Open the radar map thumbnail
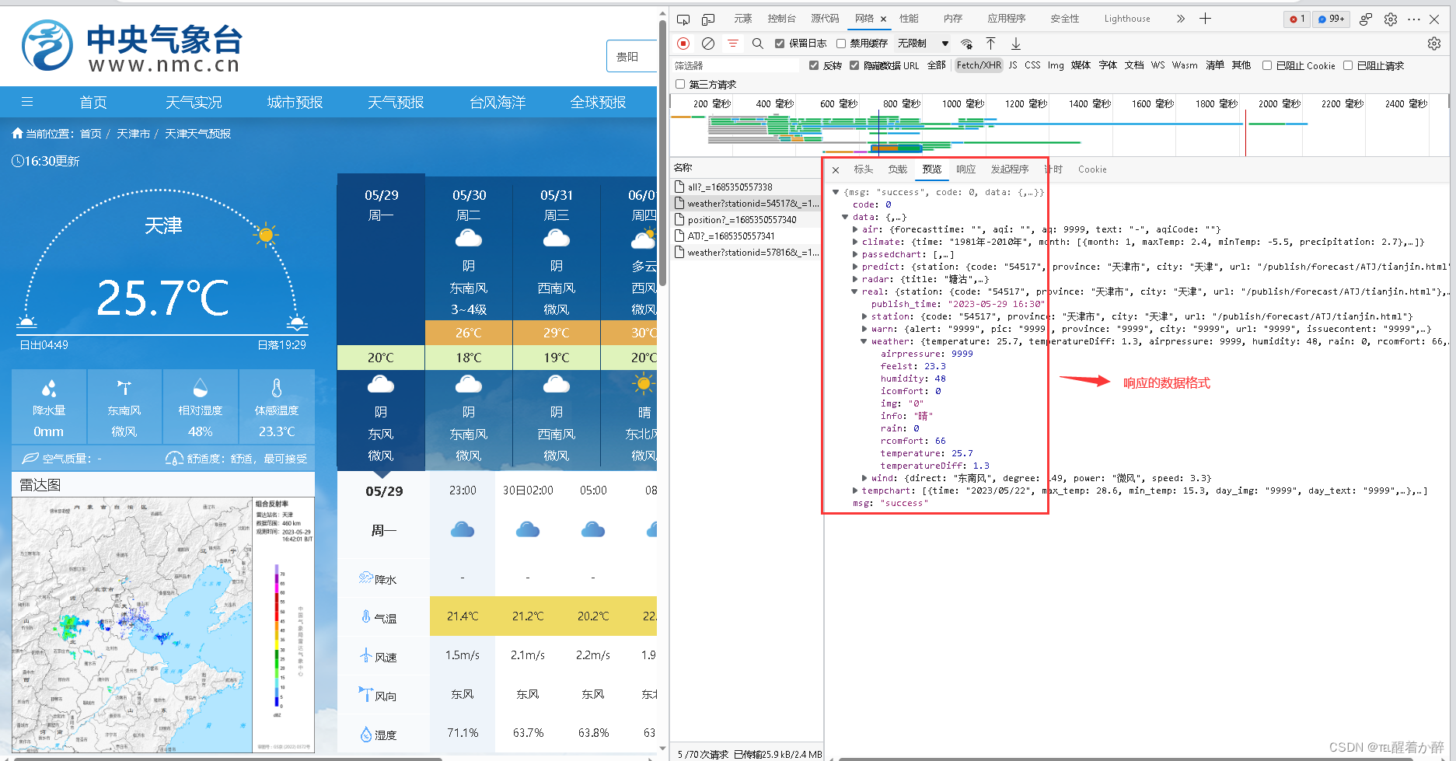 (163, 626)
